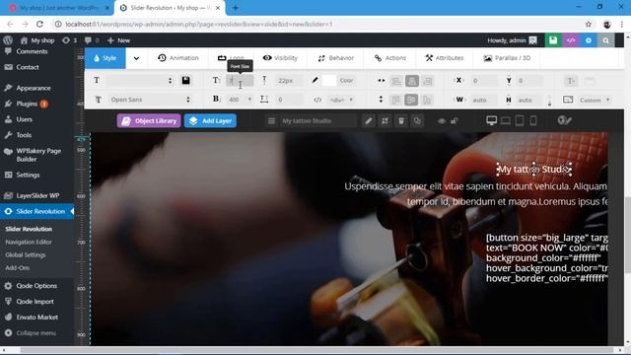Open Add-Ons link in sidebar
The height and width of the screenshot is (355, 631).
[18, 268]
